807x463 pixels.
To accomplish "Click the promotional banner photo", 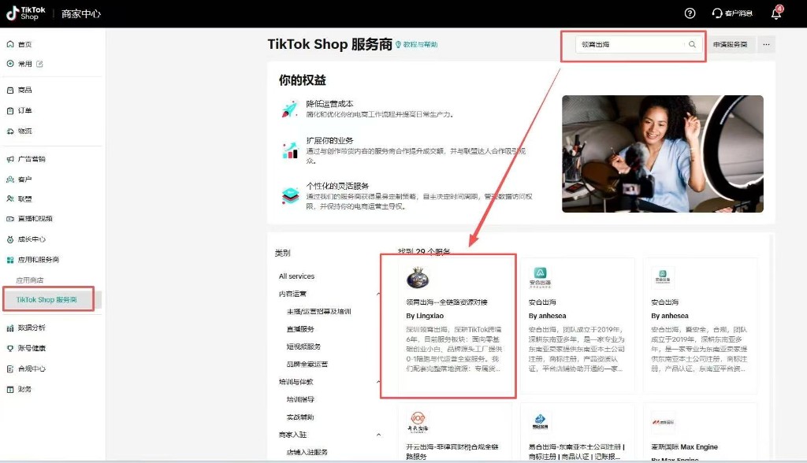I will pos(662,154).
